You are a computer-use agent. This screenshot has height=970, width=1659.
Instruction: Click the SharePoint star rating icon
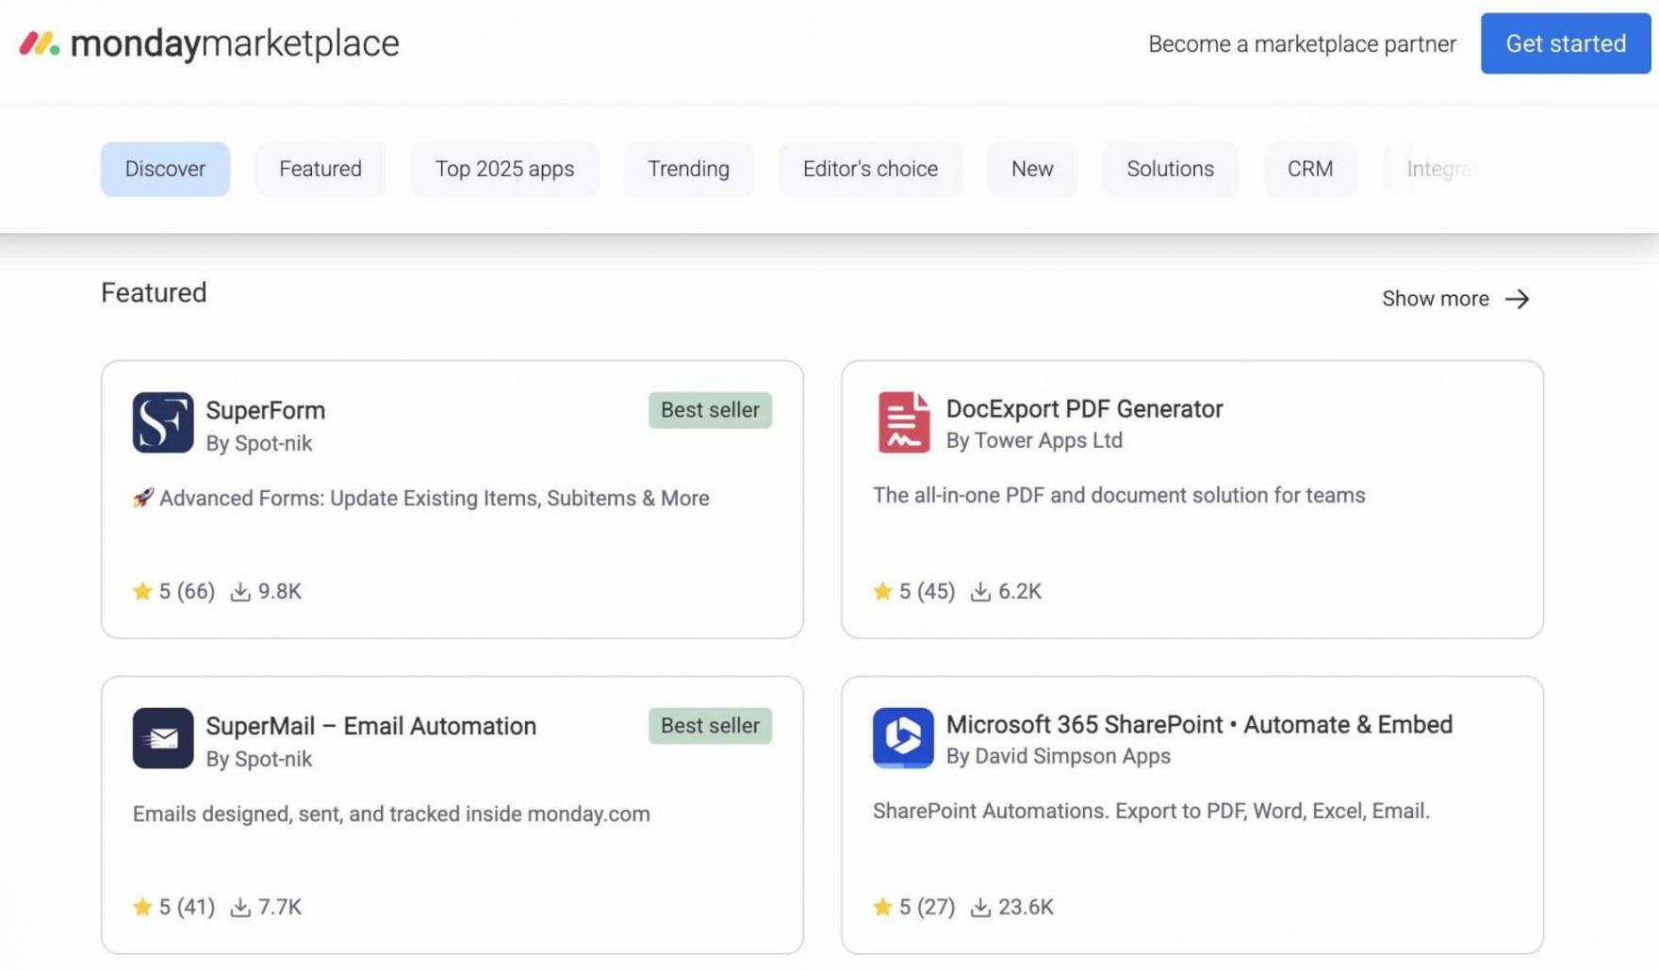coord(882,907)
